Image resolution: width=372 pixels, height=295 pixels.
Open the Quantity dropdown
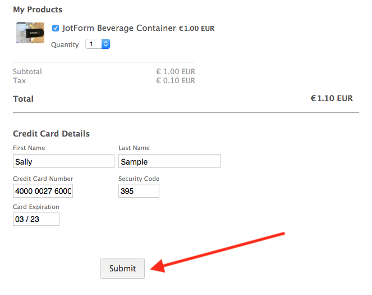tap(98, 44)
